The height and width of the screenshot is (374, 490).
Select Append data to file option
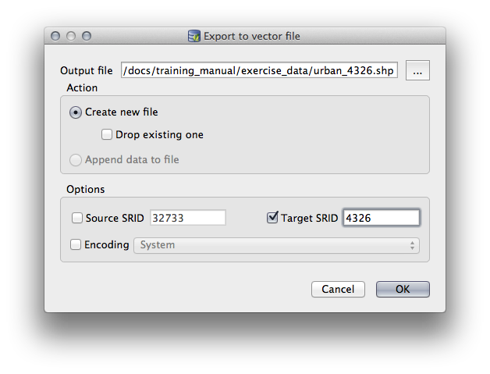pyautogui.click(x=76, y=160)
